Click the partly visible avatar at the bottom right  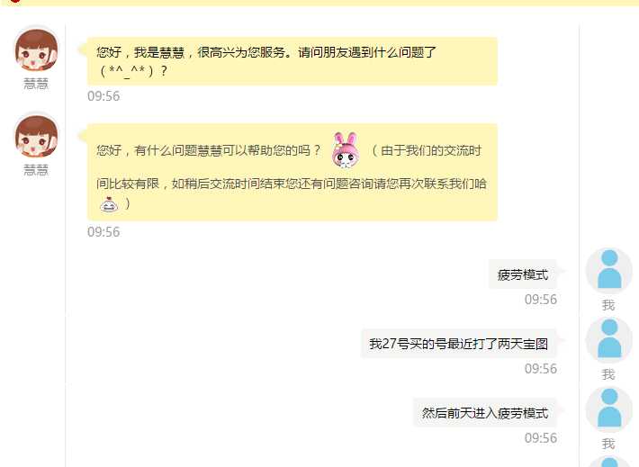point(608,462)
